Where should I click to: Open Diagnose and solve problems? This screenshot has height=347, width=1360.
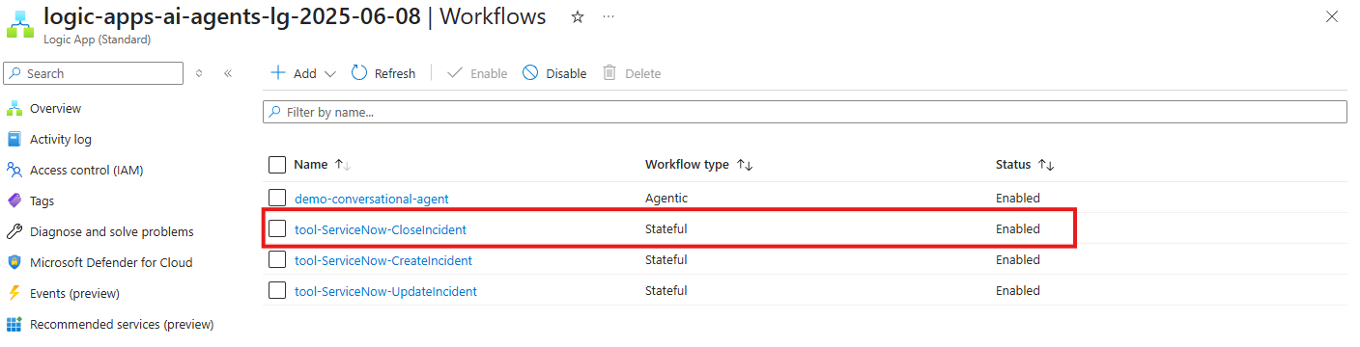click(x=112, y=231)
